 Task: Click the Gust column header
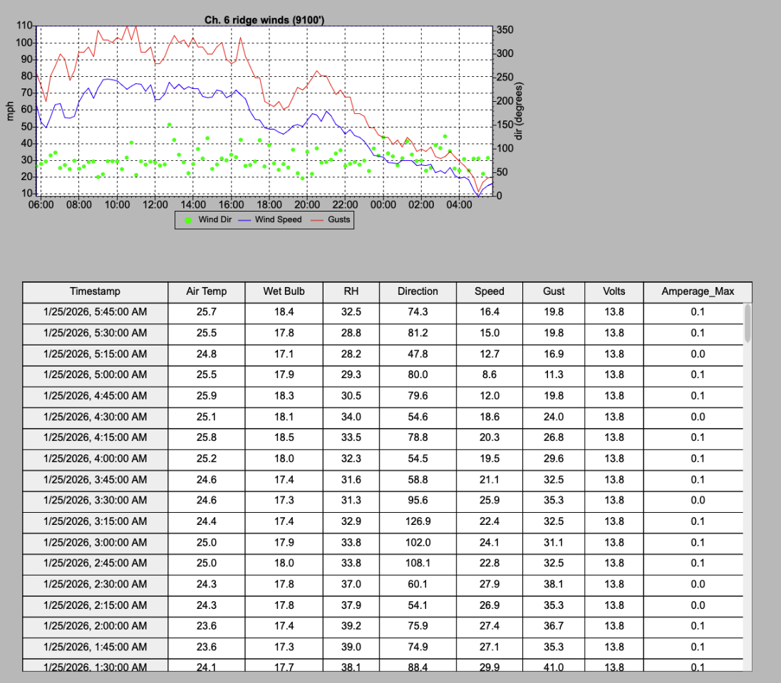(x=554, y=291)
